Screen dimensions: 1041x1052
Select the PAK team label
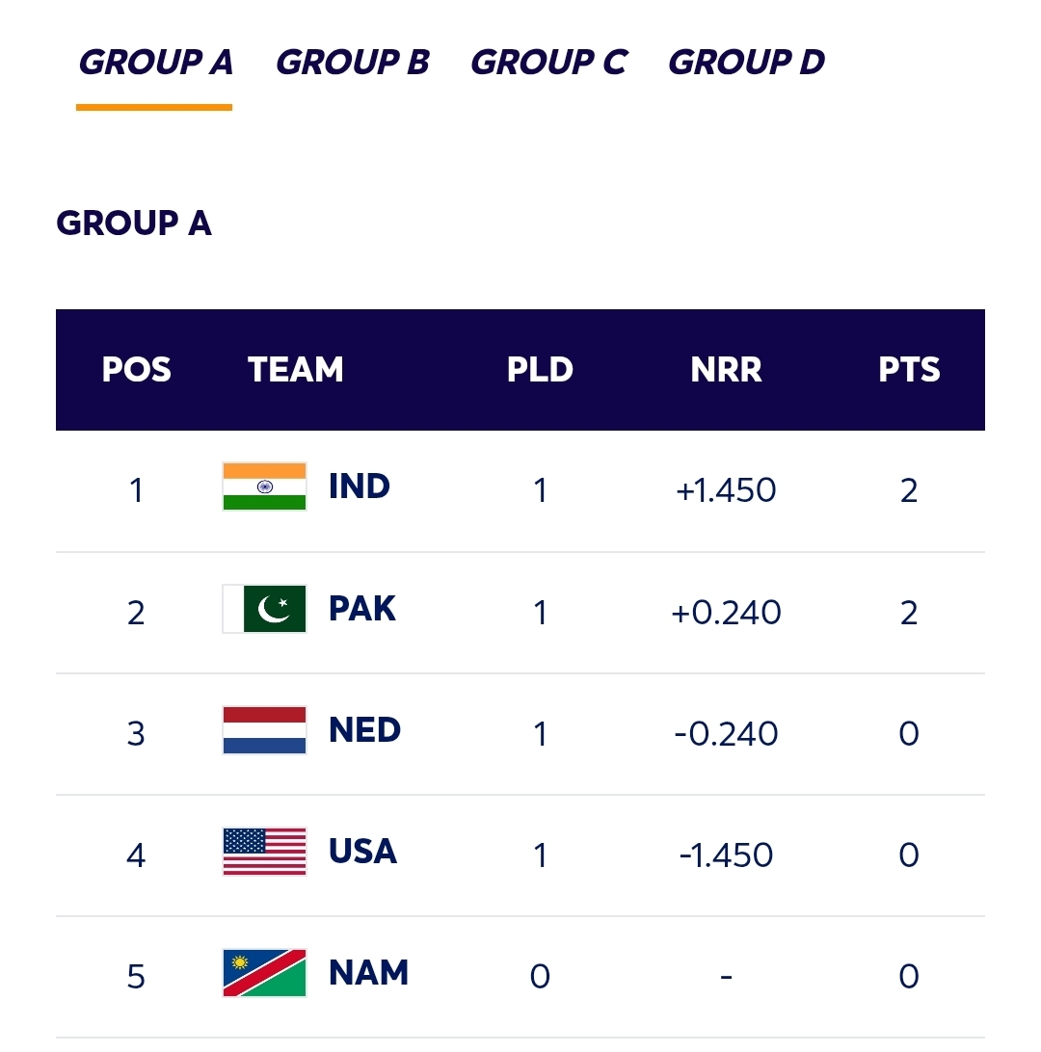point(361,608)
